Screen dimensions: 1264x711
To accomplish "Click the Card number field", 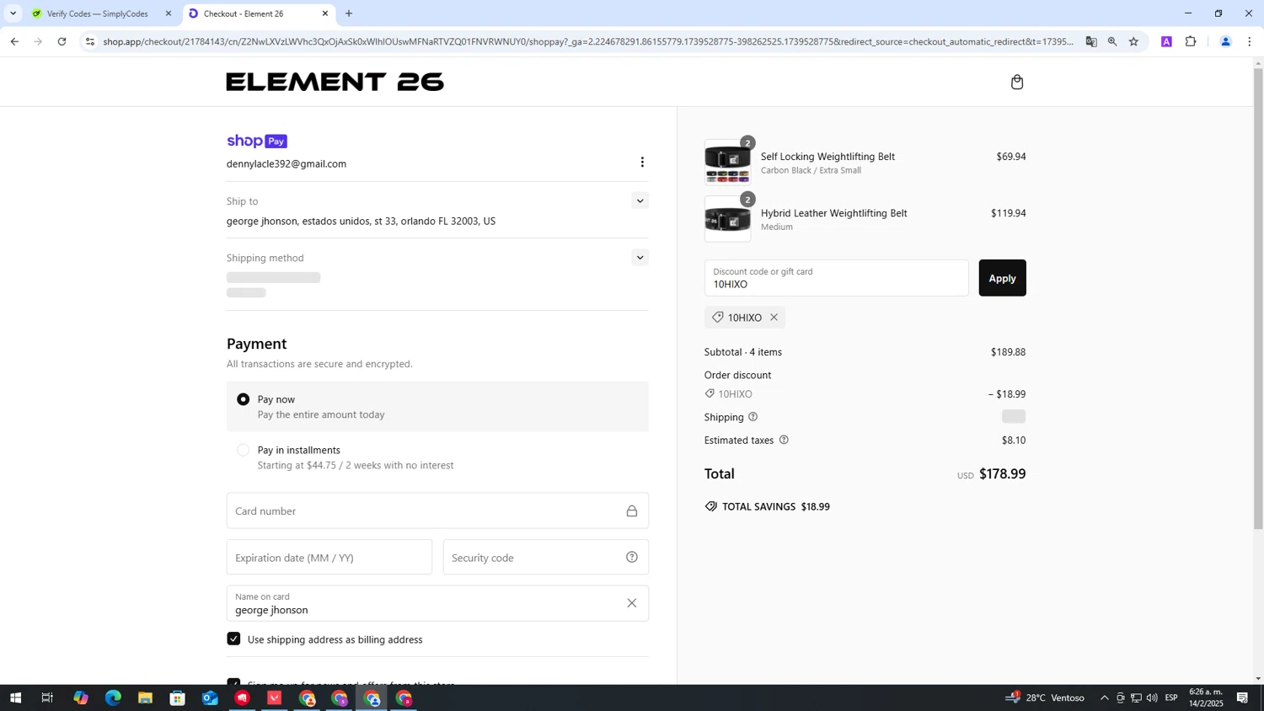I will coord(437,511).
